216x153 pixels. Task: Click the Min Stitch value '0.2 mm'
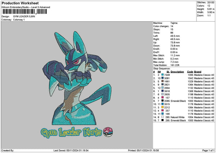tap(174, 59)
